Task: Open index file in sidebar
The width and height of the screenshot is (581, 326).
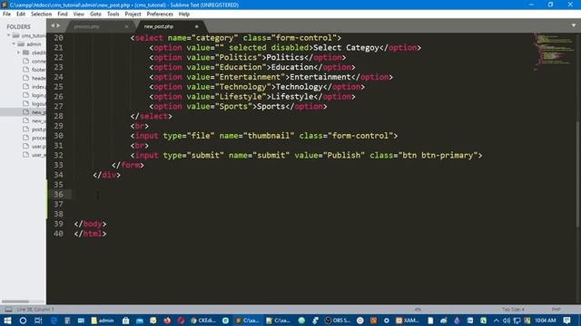Action: click(38, 87)
